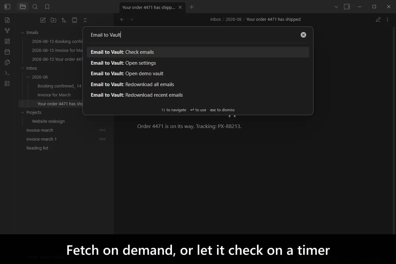
Task: Run 'Email to Vault: Open demo vault'
Action: (x=198, y=74)
